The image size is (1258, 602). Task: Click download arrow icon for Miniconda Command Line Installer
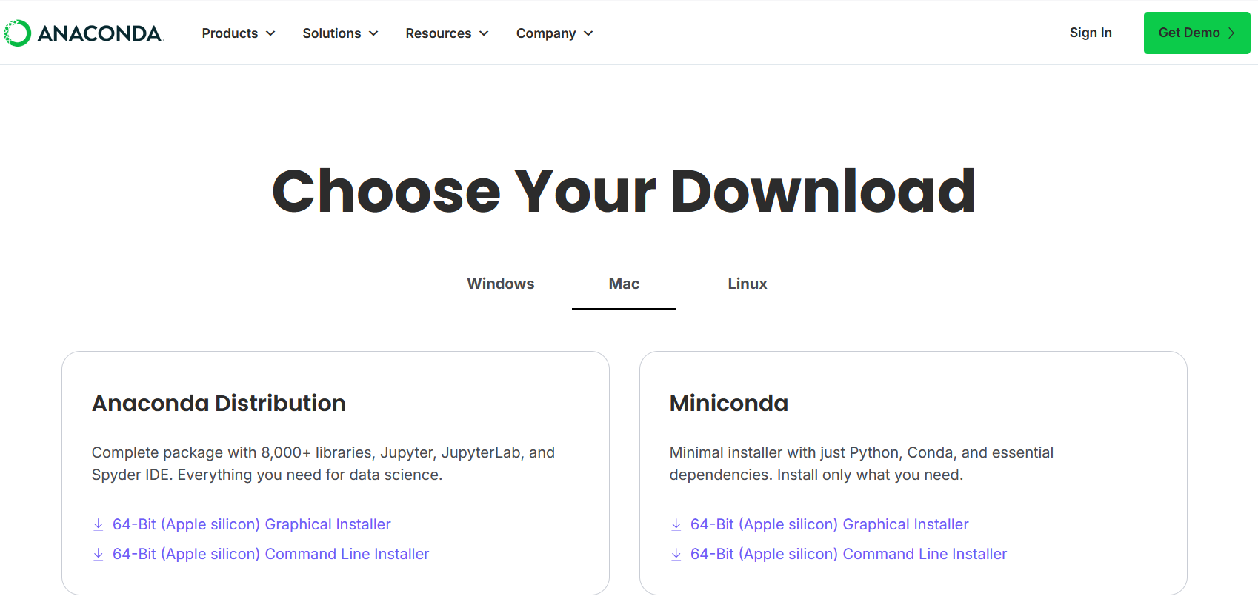pos(676,554)
